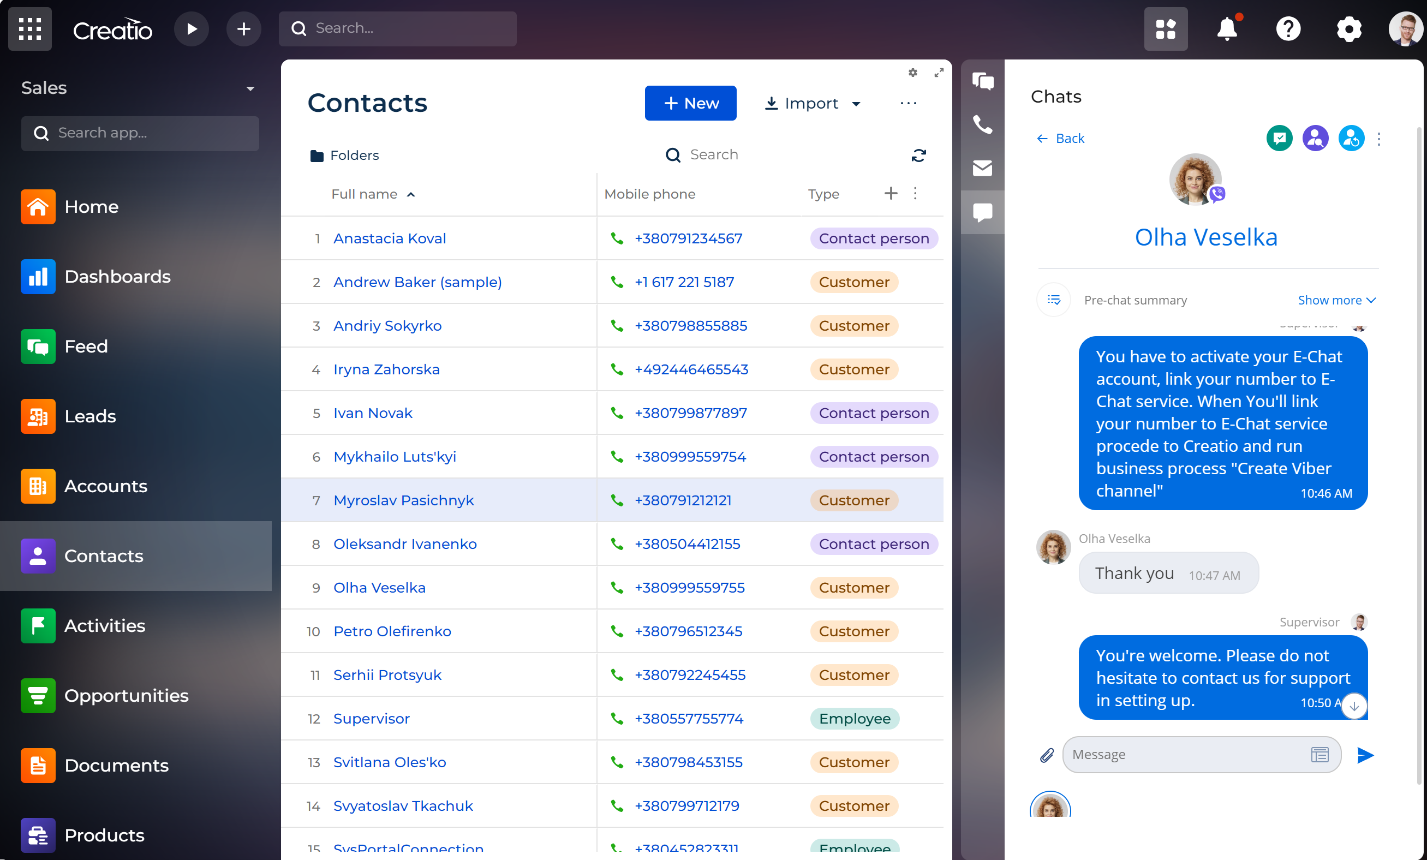
Task: Navigate to the Opportunities section
Action: click(127, 696)
